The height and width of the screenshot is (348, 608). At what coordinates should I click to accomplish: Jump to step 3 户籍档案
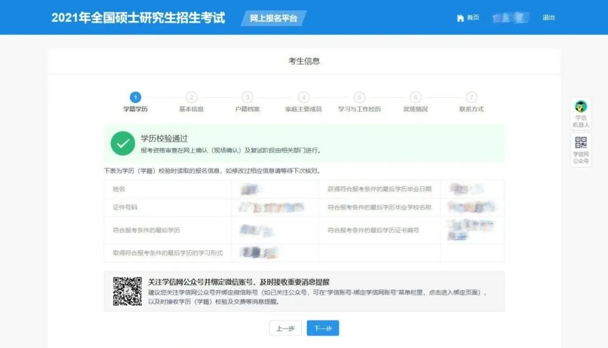[247, 97]
